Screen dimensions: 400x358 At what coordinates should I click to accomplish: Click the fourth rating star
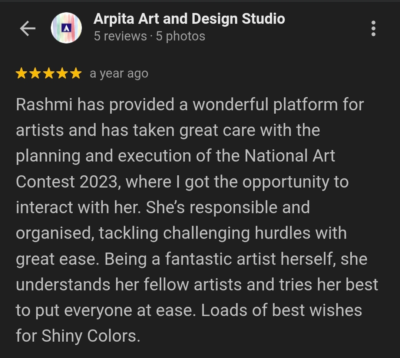click(62, 74)
